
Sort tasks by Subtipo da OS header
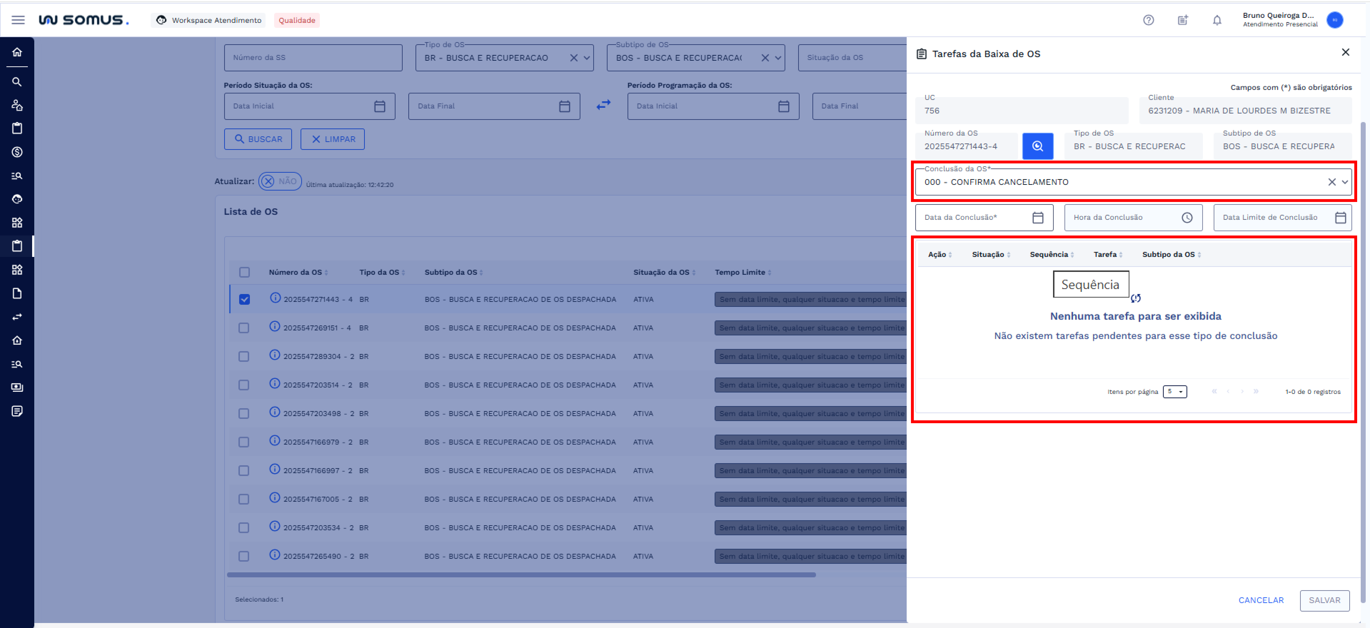(1171, 255)
